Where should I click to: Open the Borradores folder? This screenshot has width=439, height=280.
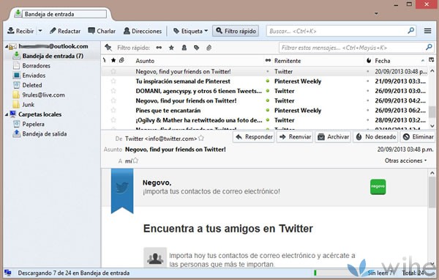pyautogui.click(x=36, y=66)
